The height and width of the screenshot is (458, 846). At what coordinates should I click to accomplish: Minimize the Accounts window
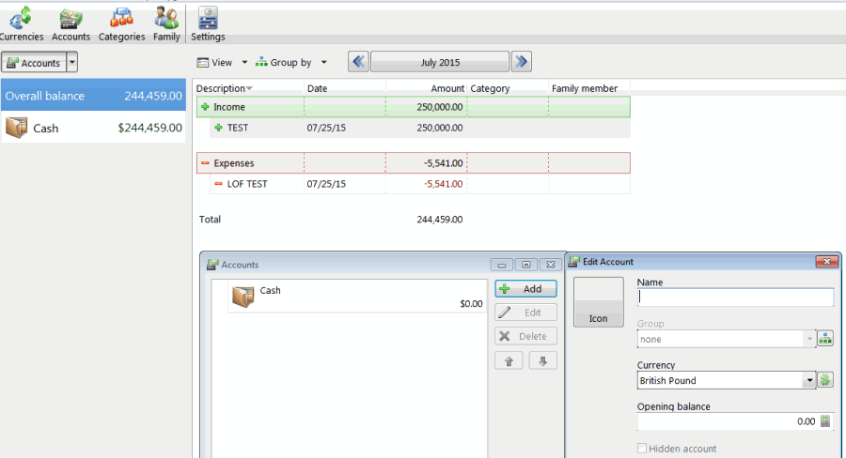tap(501, 265)
